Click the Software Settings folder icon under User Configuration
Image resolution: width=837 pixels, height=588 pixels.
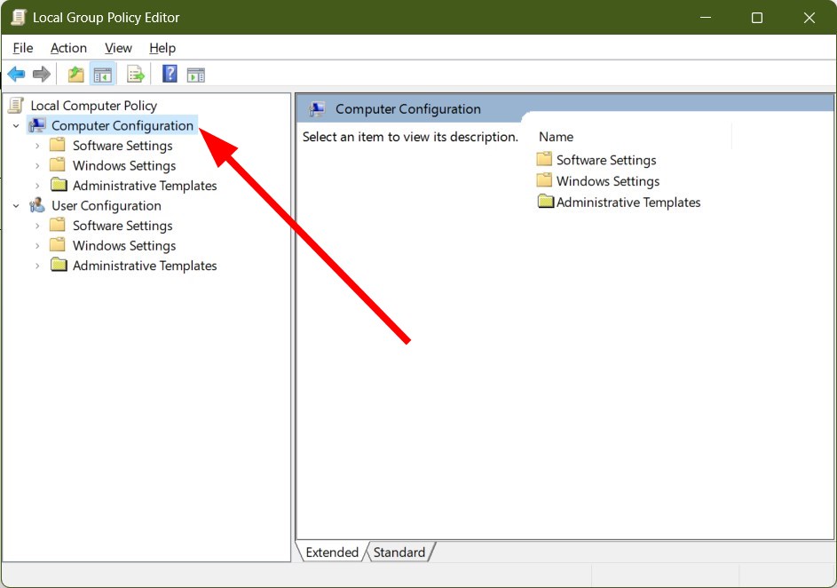57,226
